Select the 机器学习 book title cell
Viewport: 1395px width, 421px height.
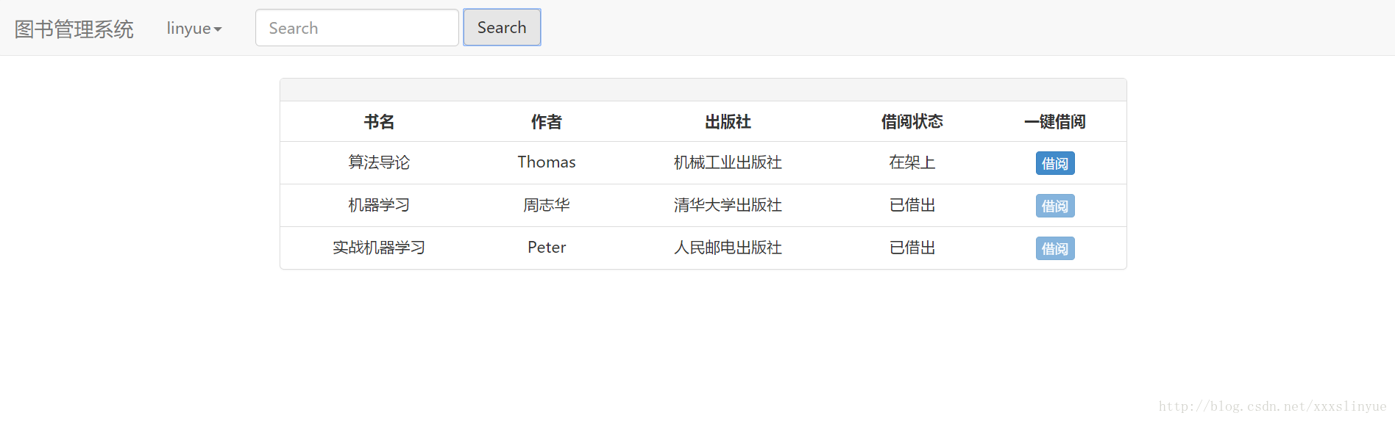pos(379,205)
